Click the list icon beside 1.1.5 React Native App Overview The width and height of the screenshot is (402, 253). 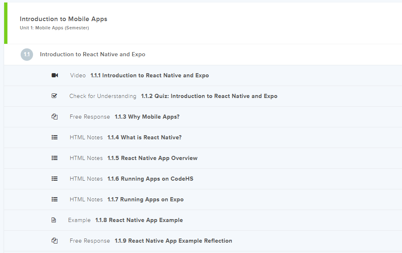(x=55, y=158)
